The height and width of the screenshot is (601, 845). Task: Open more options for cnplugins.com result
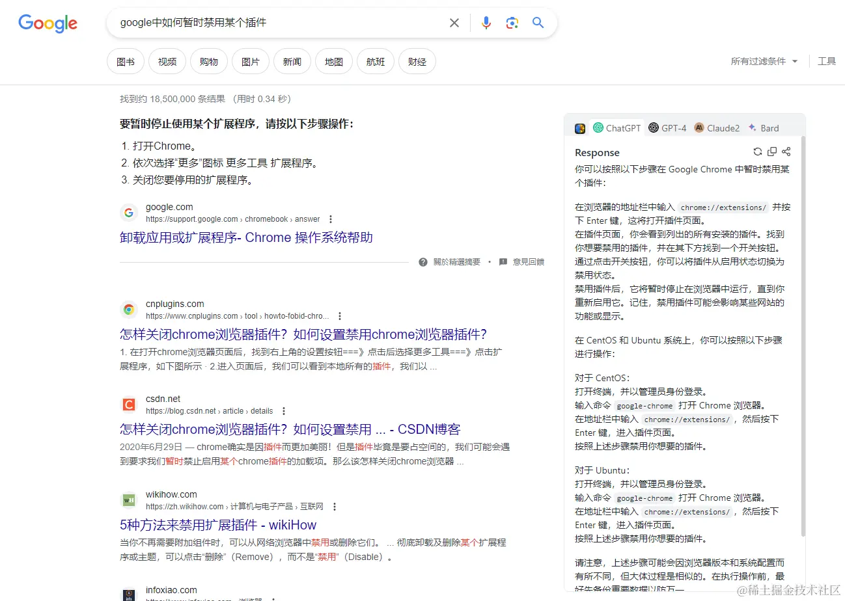click(x=340, y=316)
